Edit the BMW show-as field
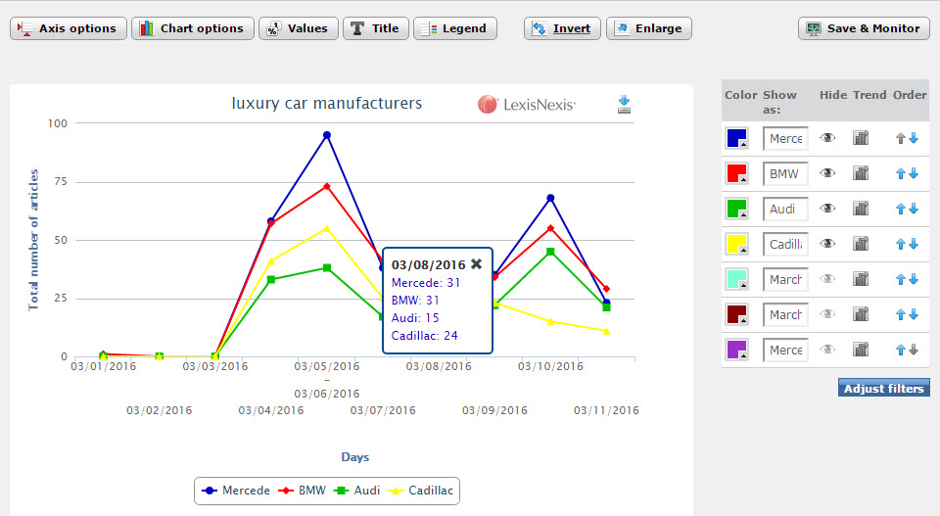Screen dimensions: 940x516 tap(785, 174)
